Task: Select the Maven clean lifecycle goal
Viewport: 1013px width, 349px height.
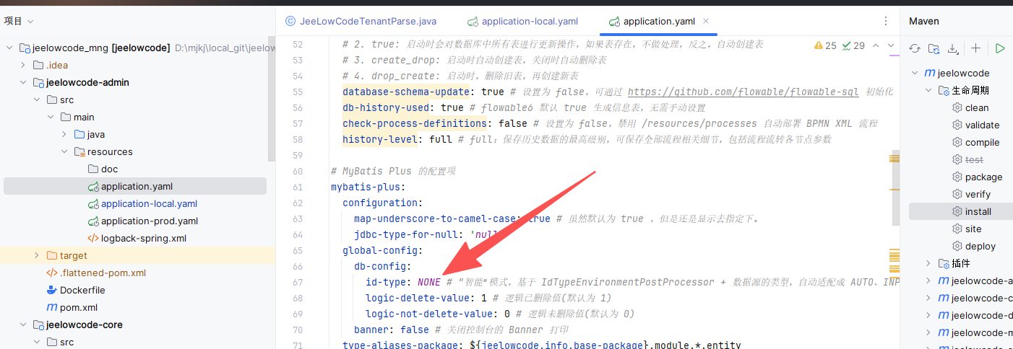Action: pyautogui.click(x=976, y=107)
